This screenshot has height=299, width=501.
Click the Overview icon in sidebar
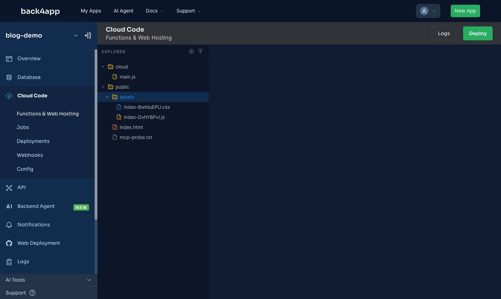pyautogui.click(x=9, y=59)
